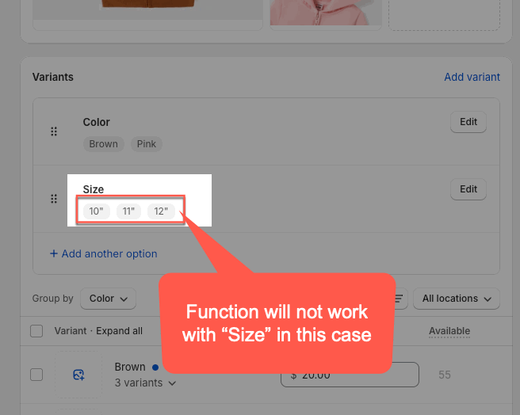Viewport: 520px width, 415px height.
Task: Click Expand all variants
Action: tap(120, 331)
